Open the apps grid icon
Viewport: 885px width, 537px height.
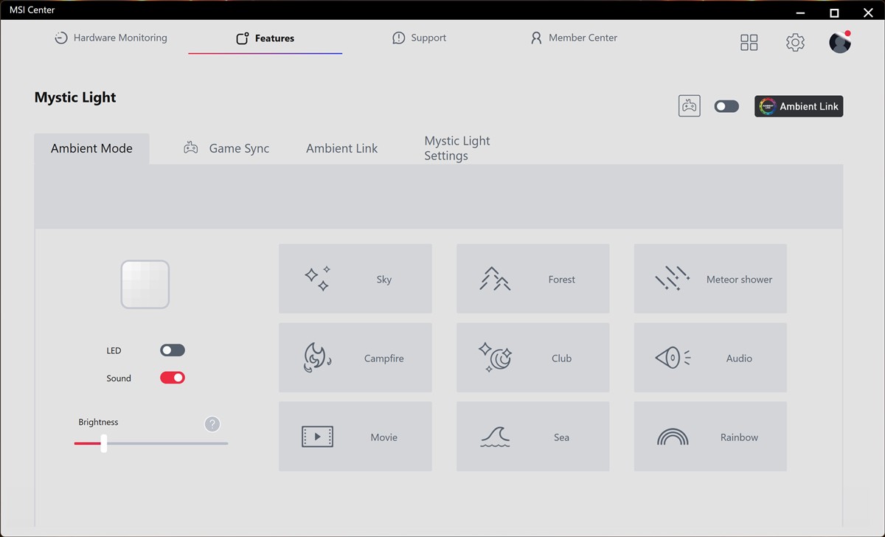749,43
